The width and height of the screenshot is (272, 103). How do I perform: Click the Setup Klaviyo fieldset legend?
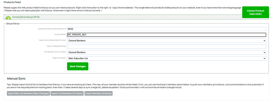click(13, 24)
